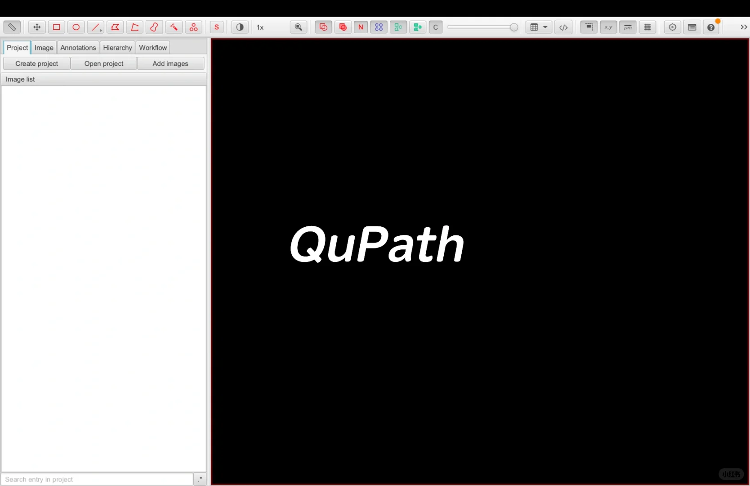The width and height of the screenshot is (750, 486).
Task: Select the Move tool
Action: click(x=37, y=27)
